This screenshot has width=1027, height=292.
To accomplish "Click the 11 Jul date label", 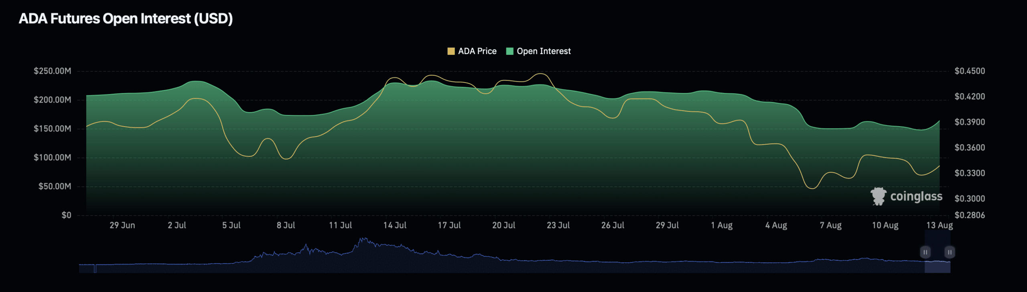I will click(341, 226).
